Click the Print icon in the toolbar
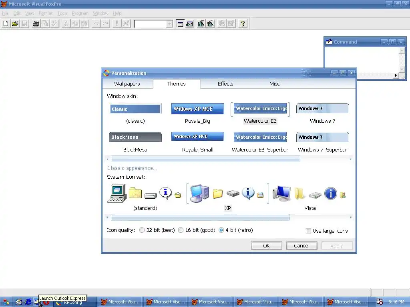 click(36, 24)
